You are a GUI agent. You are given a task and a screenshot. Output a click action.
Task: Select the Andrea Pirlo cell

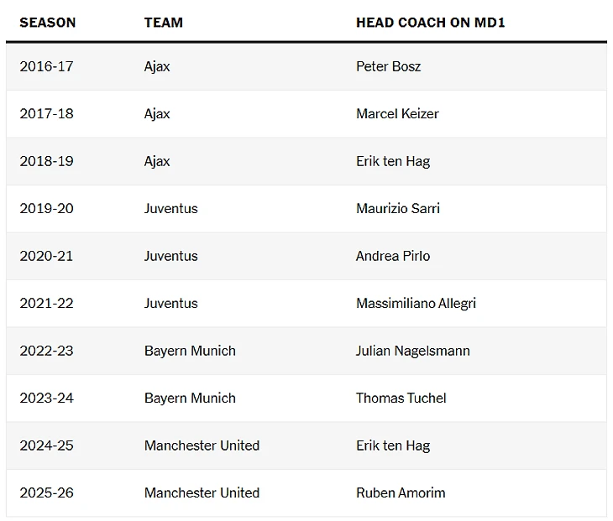pyautogui.click(x=392, y=256)
